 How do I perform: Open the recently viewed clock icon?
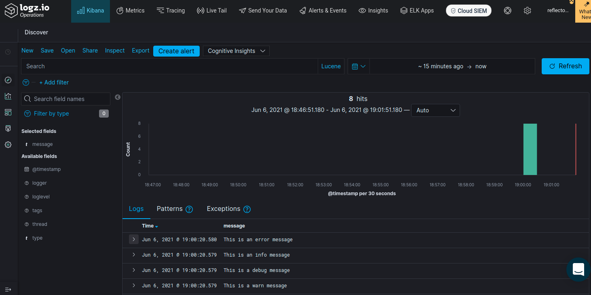pyautogui.click(x=8, y=52)
